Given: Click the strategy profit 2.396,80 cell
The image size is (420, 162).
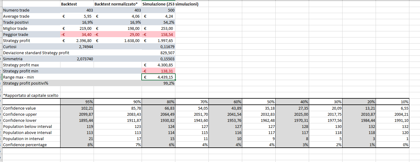Looking at the screenshot, I should click(x=77, y=41).
